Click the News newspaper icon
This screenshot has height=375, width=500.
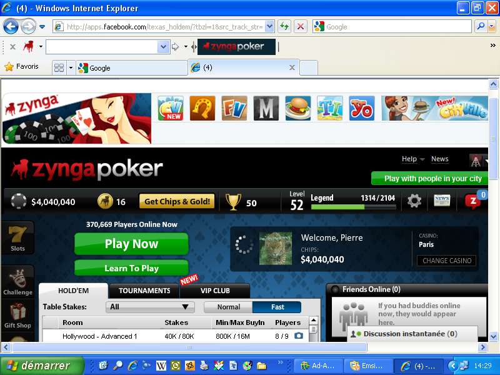pyautogui.click(x=442, y=201)
